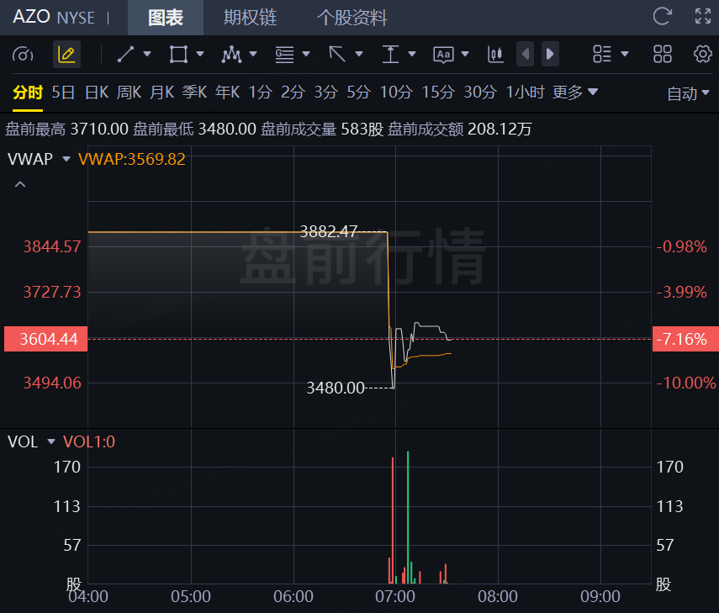Expand the list layout dropdown arrow
Image resolution: width=719 pixels, height=613 pixels.
click(x=625, y=54)
